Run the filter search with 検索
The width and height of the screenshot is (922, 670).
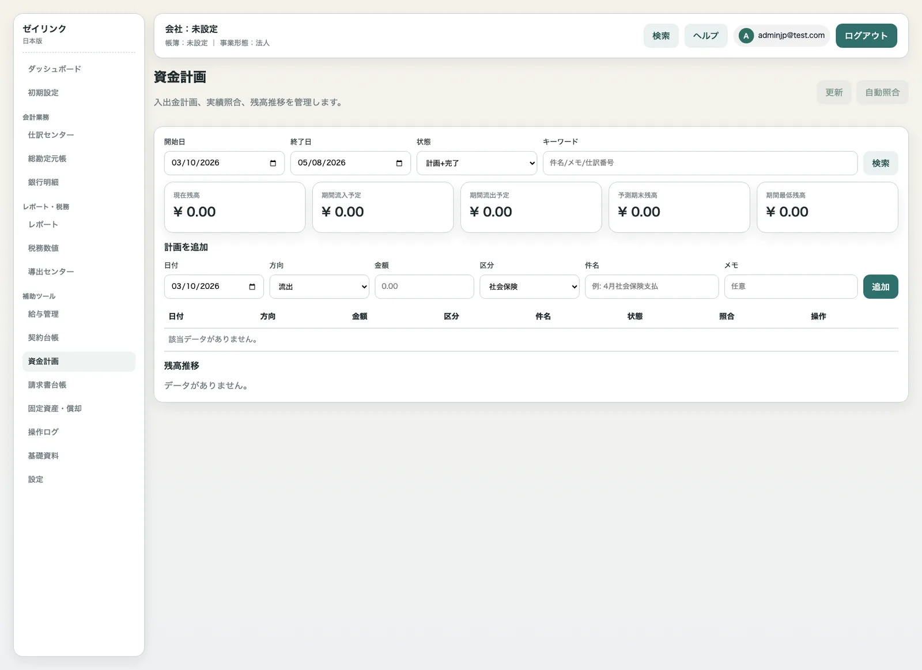(x=880, y=163)
